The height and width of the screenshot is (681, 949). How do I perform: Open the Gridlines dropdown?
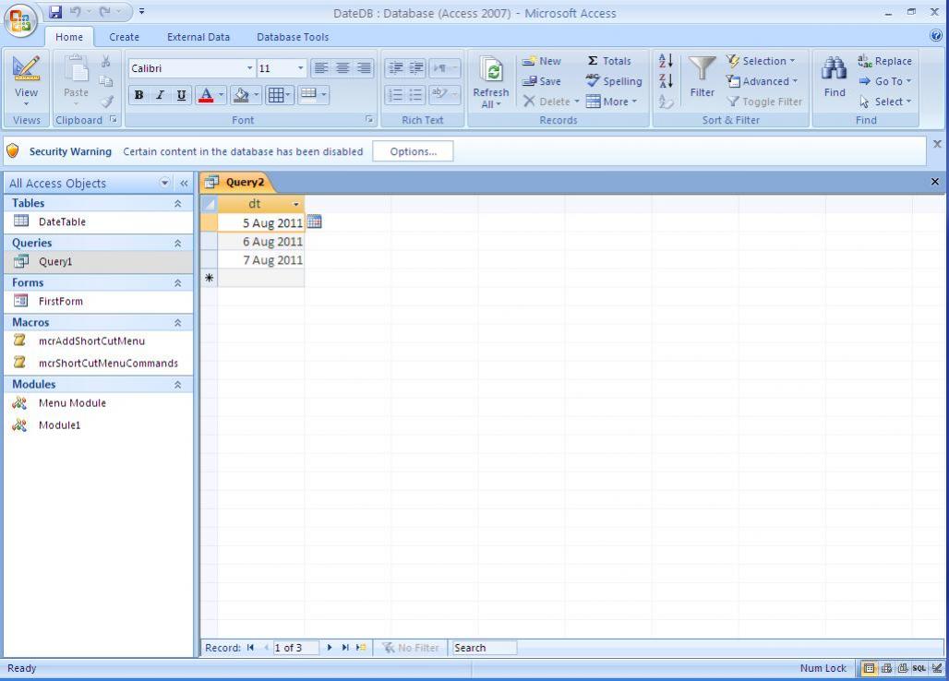coord(280,95)
